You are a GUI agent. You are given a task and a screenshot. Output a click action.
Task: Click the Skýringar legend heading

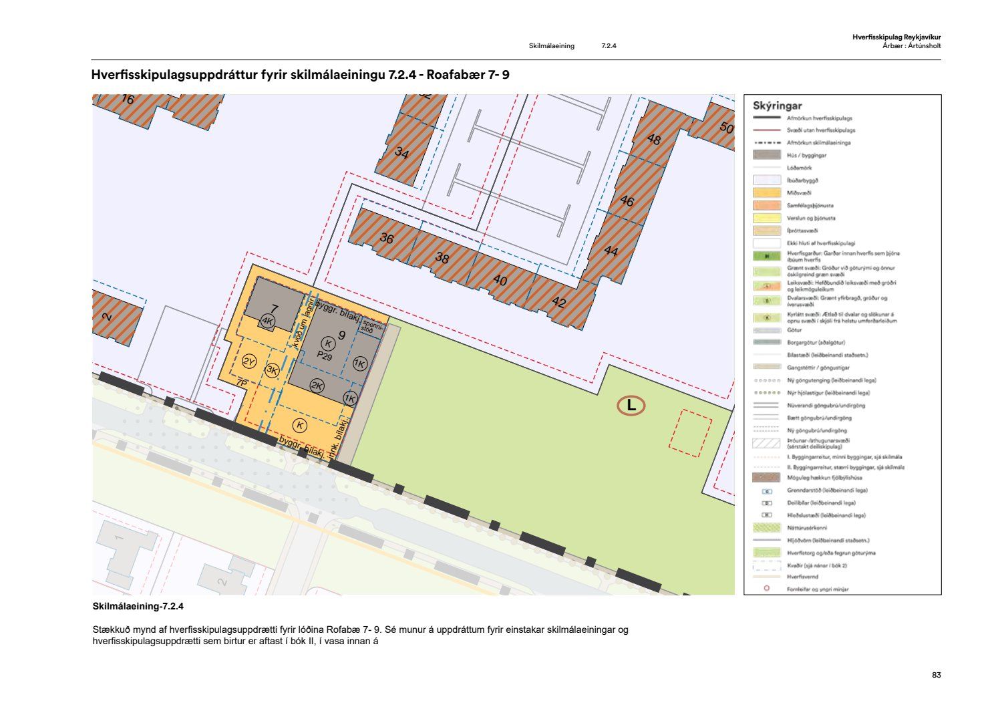777,106
